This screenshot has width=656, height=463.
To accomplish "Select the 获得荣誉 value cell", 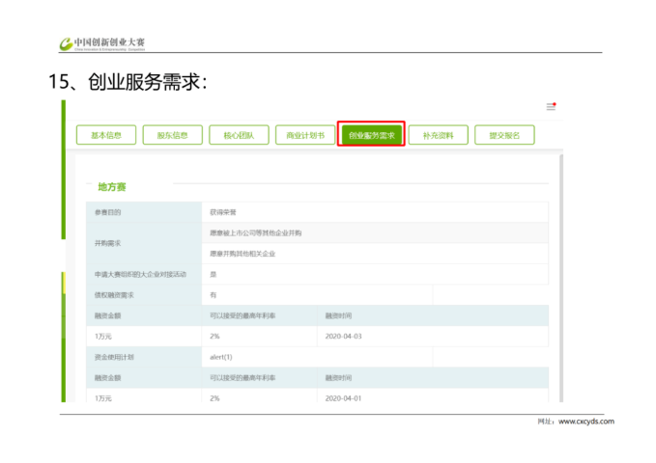I will [x=375, y=212].
